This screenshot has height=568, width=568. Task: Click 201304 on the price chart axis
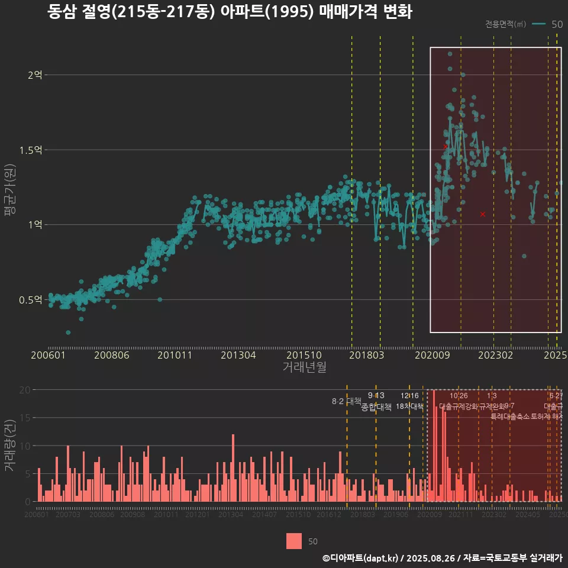coord(238,355)
